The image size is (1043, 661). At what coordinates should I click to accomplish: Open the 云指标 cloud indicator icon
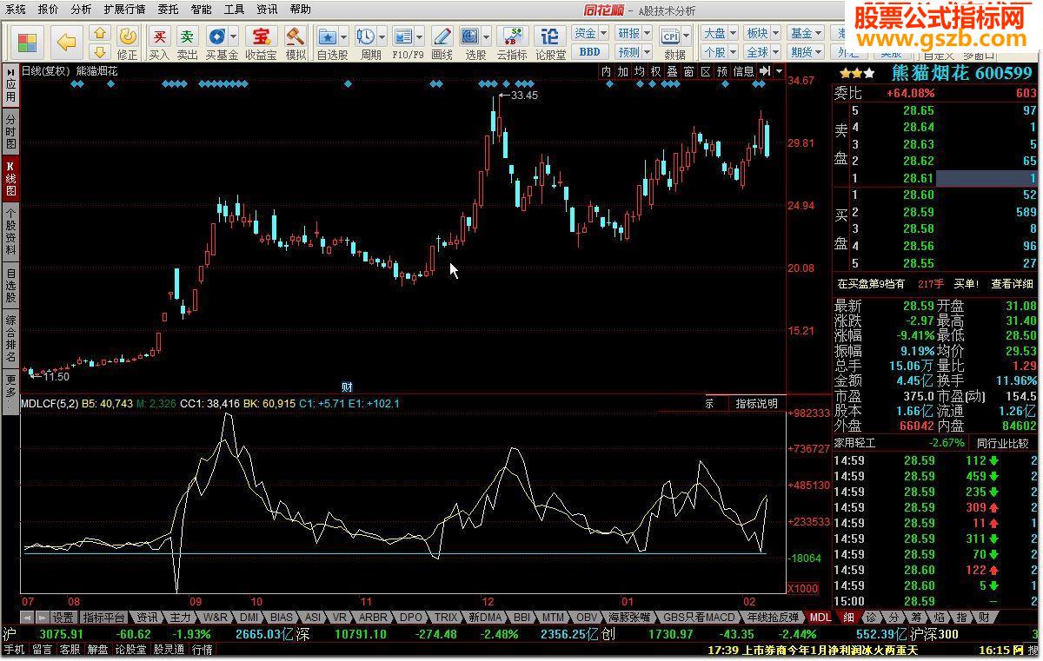[513, 43]
